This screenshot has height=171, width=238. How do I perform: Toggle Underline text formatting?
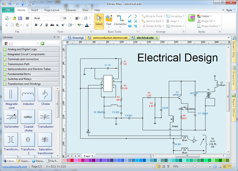(46, 25)
